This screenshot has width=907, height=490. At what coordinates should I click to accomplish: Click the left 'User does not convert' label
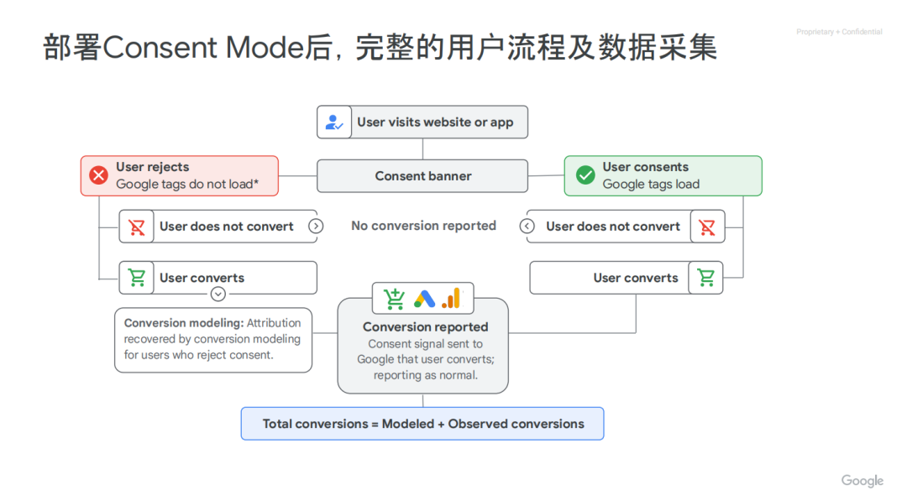227,227
